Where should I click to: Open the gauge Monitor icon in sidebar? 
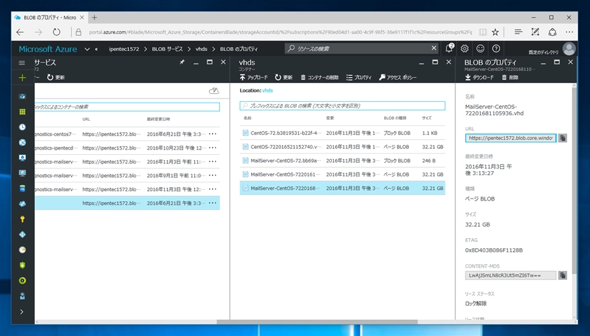(x=22, y=250)
